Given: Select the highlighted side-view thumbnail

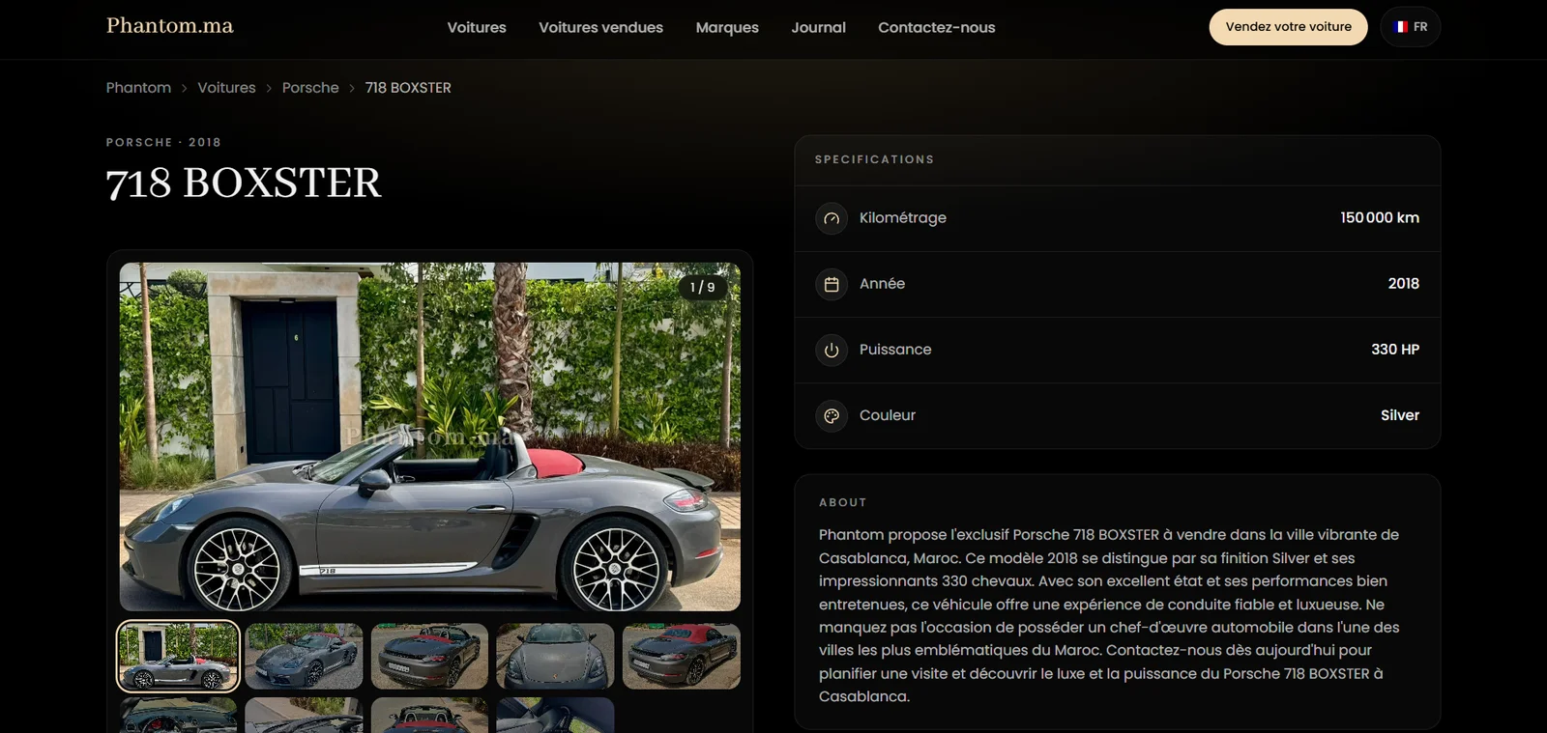Looking at the screenshot, I should (179, 657).
